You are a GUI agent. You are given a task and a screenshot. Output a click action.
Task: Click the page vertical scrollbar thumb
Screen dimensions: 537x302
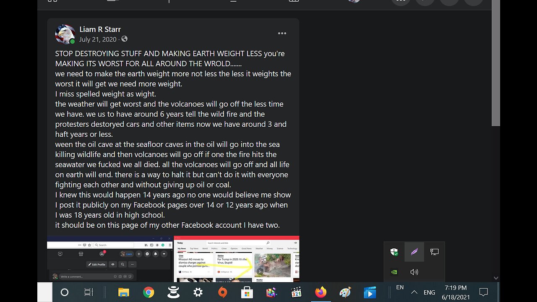[496, 63]
